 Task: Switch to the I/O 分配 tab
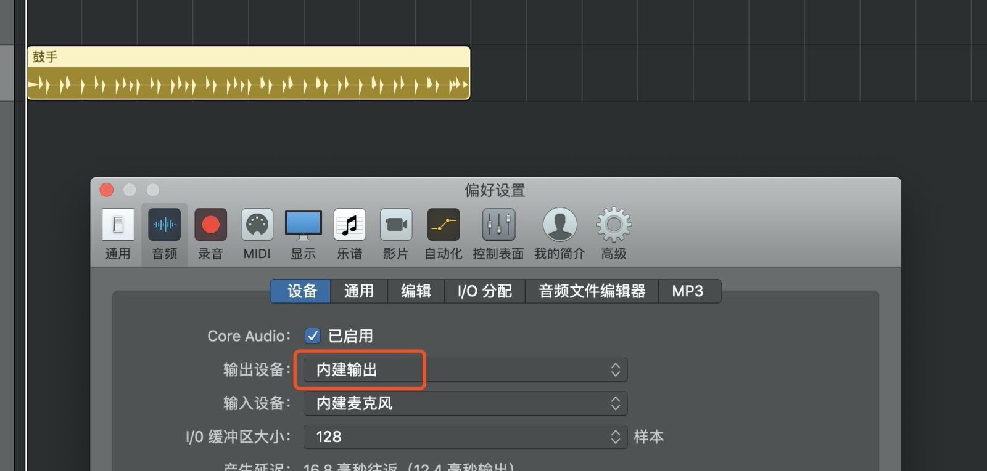485,291
